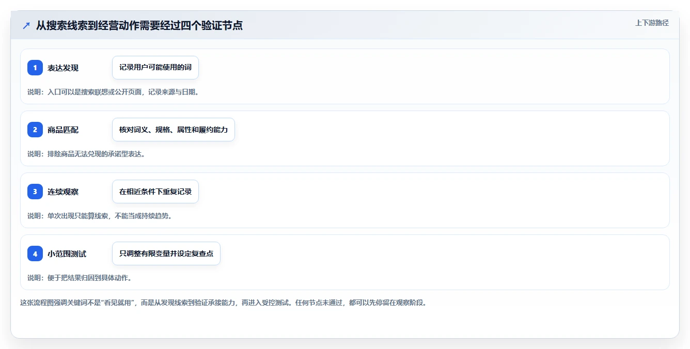690x349 pixels.
Task: Click the arrow icon beside the flowchart title
Action: pos(26,25)
